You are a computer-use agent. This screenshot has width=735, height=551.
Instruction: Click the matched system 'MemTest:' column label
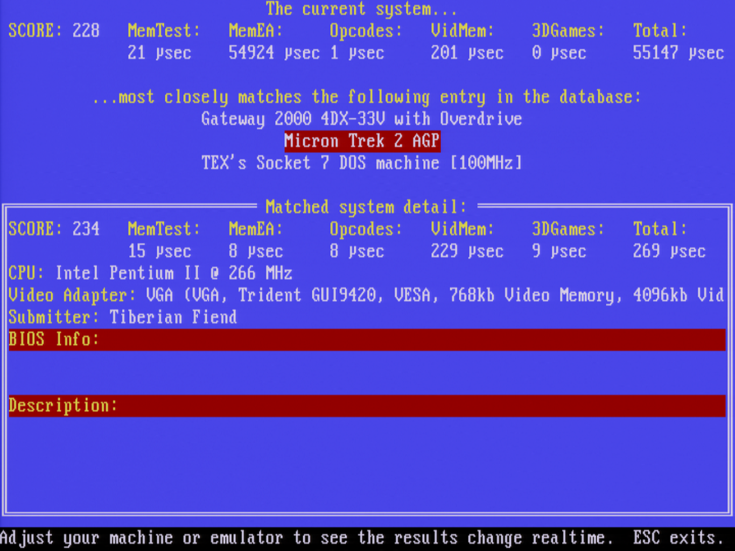(x=164, y=229)
